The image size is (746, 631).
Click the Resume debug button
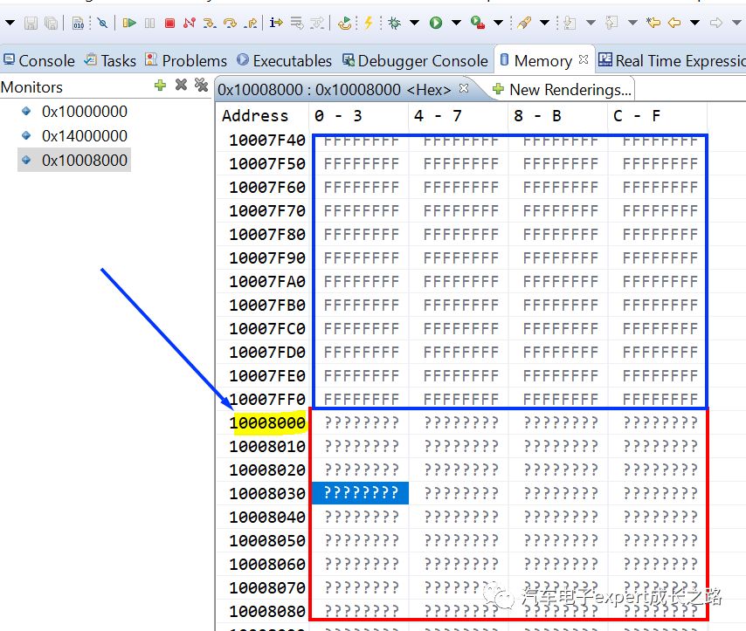(x=129, y=23)
